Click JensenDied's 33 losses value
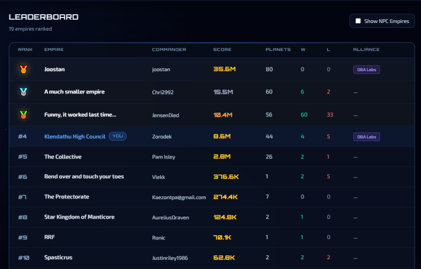 click(330, 115)
